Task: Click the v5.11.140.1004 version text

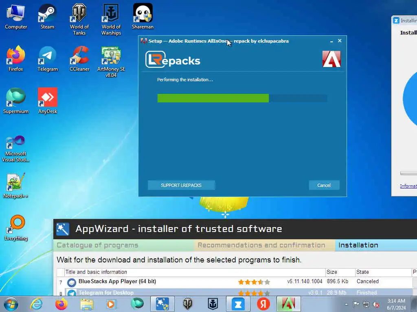Action: [x=305, y=282]
